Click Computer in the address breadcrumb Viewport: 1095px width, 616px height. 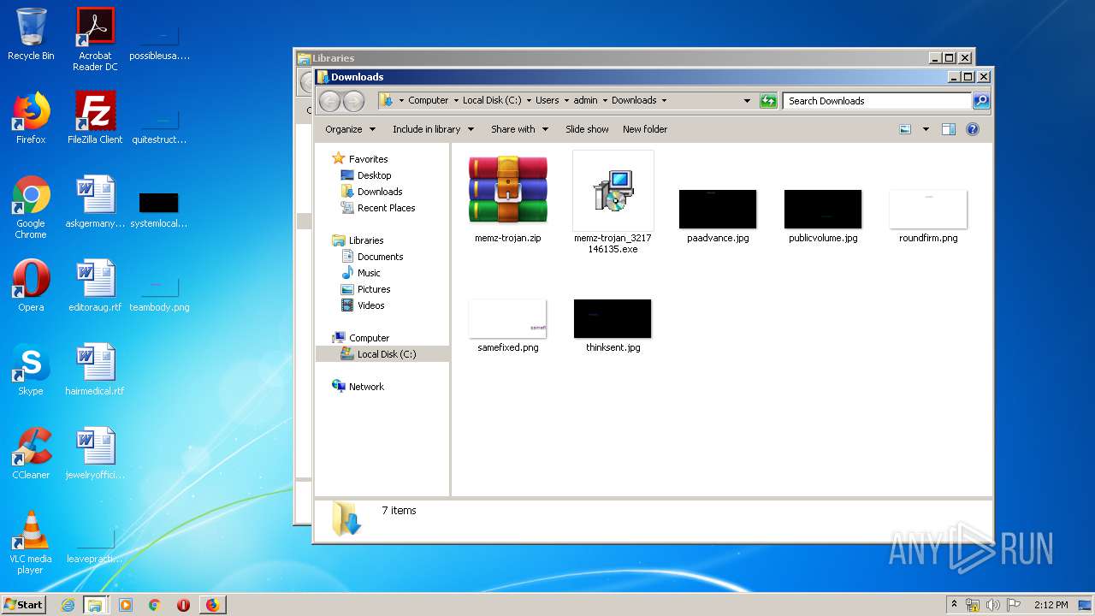coord(428,100)
